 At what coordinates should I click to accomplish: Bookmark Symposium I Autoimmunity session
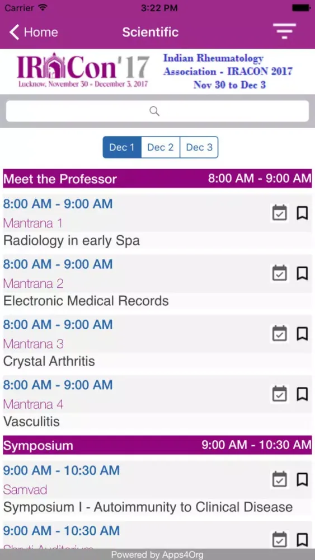click(x=302, y=480)
